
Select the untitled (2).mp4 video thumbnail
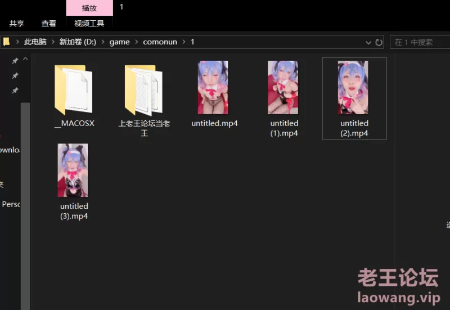click(353, 87)
